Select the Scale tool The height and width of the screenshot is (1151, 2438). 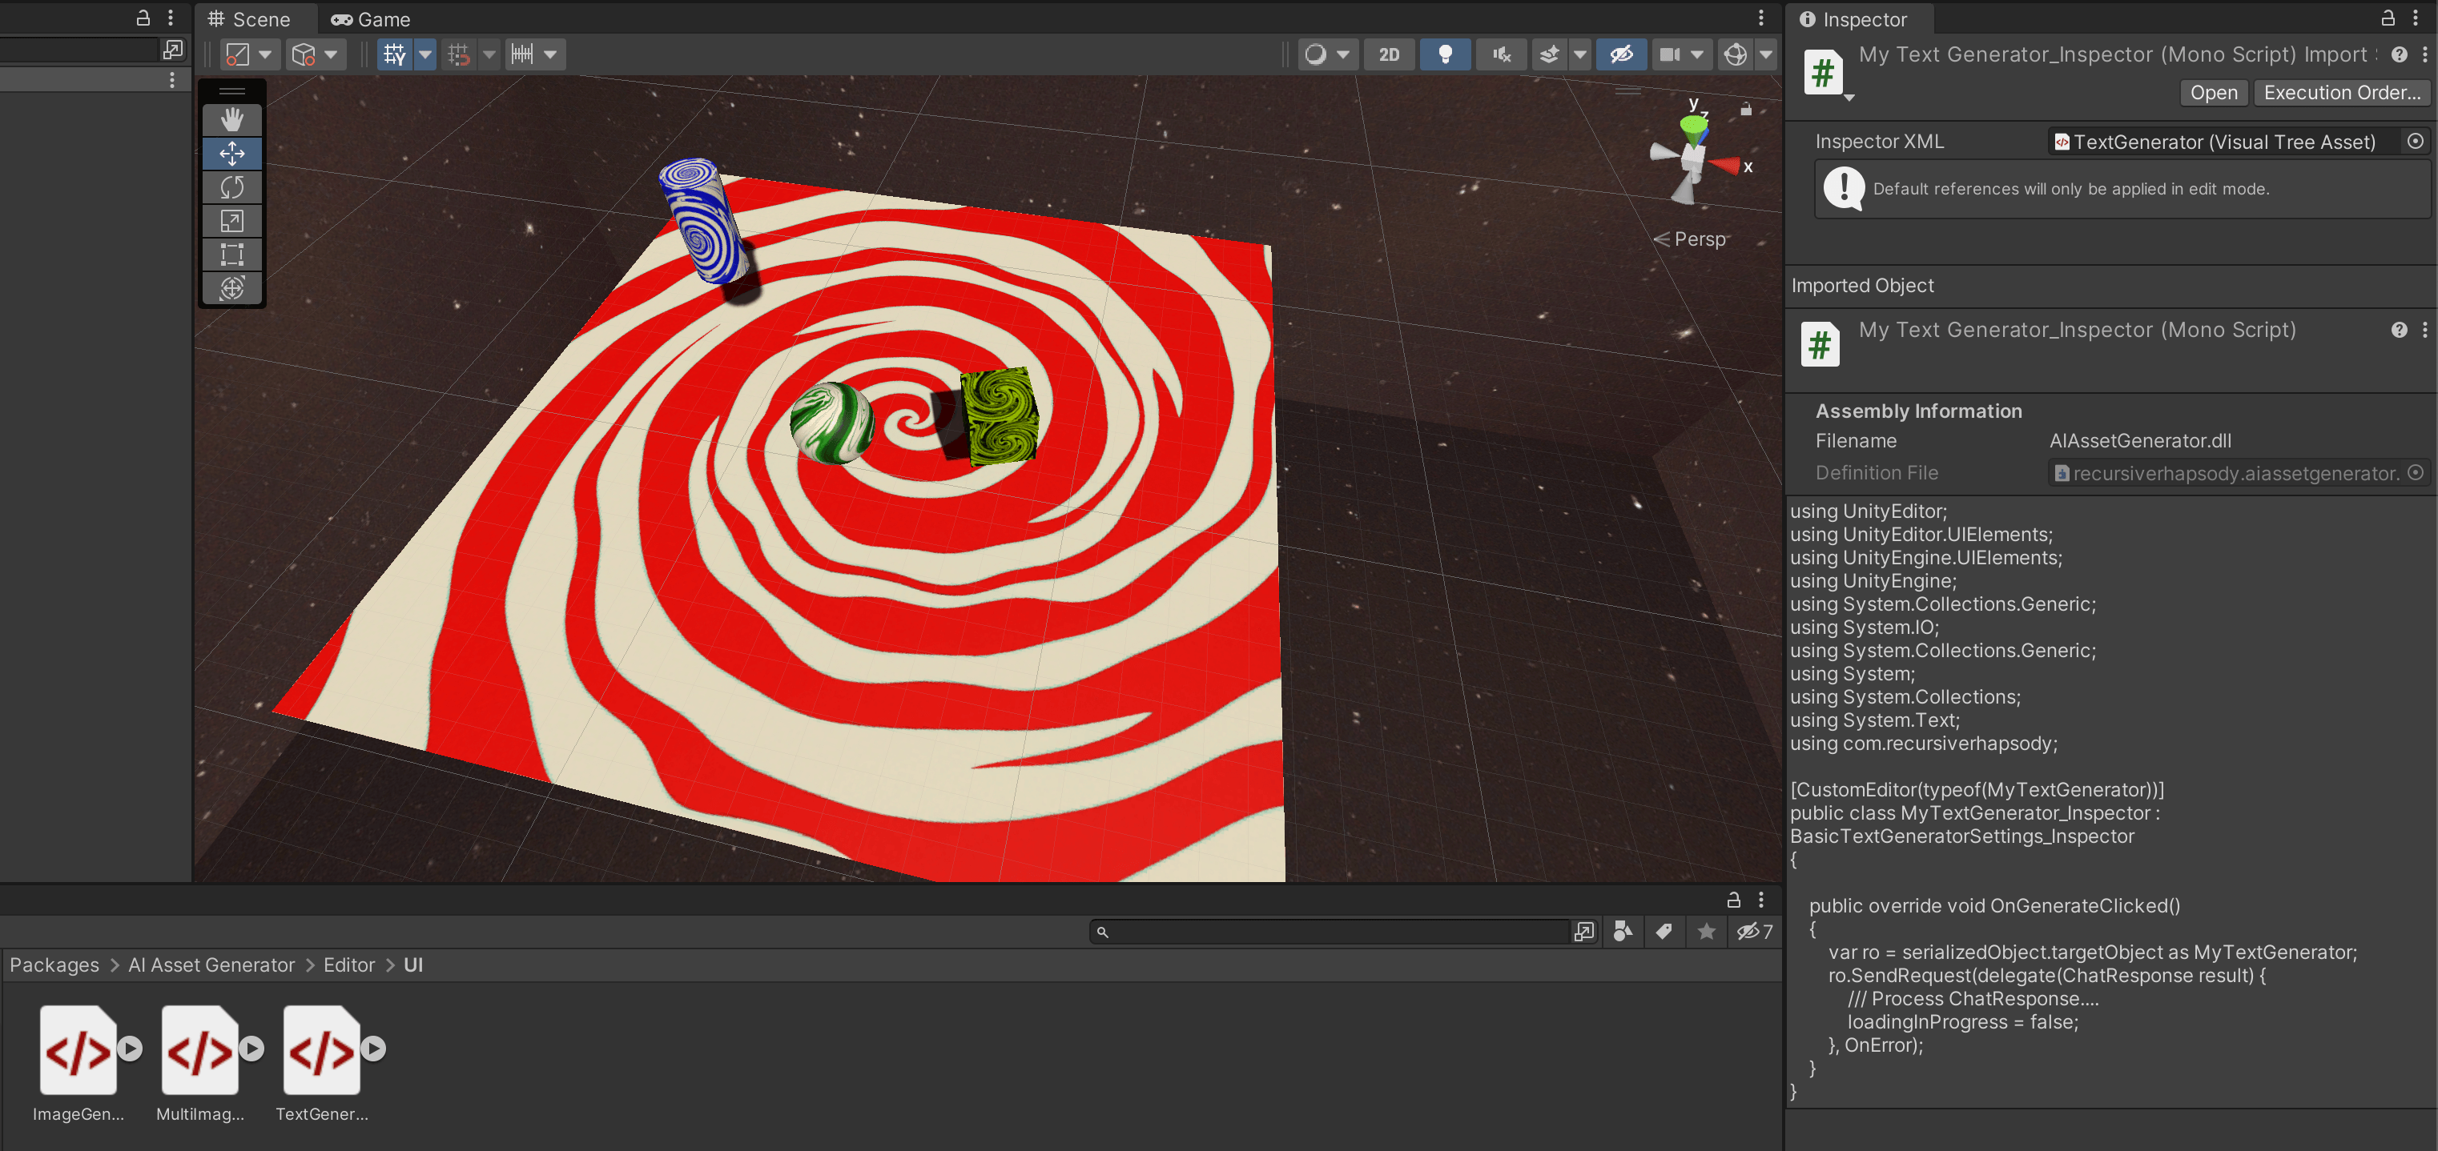point(232,221)
